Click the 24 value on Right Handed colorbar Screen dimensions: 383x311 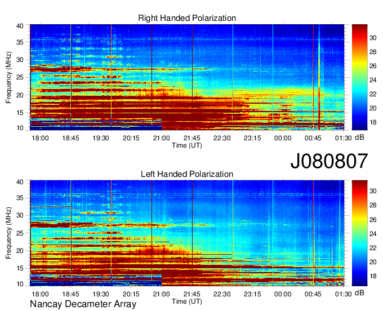point(373,80)
